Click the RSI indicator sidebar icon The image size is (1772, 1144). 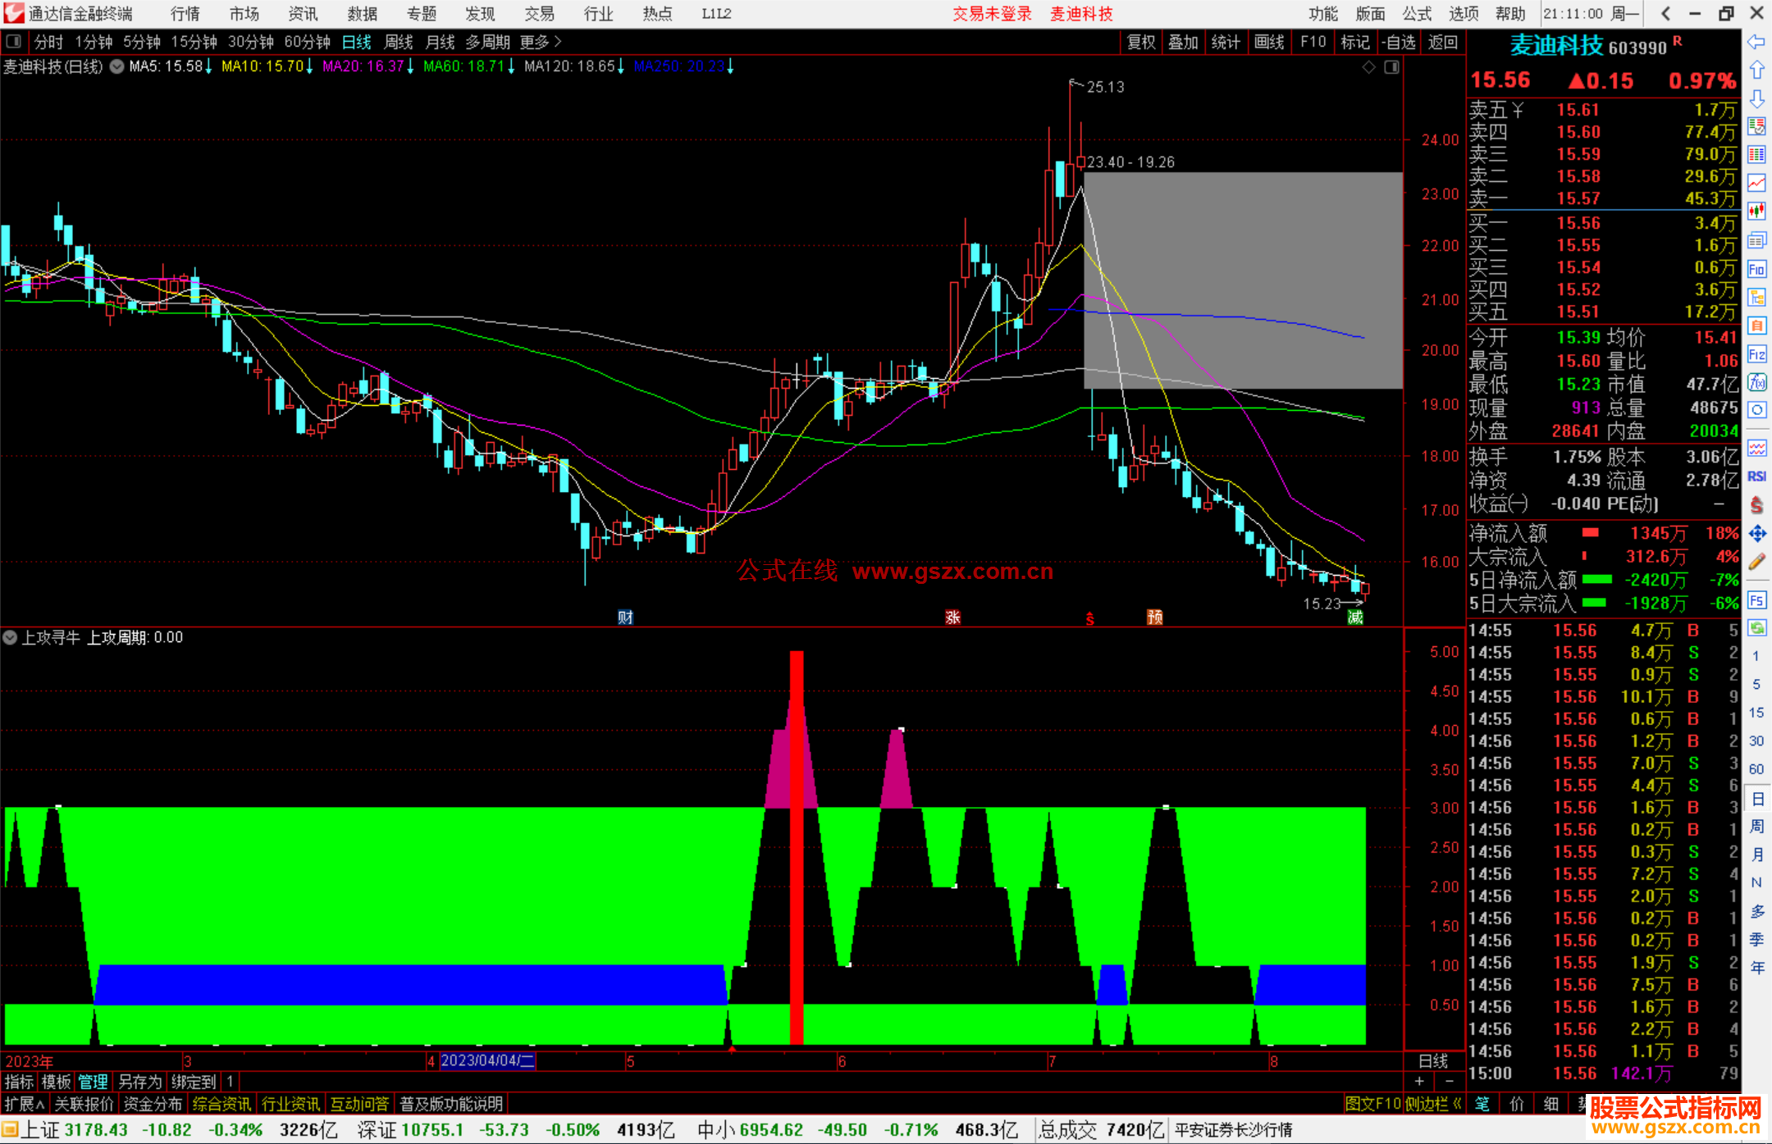(x=1756, y=476)
